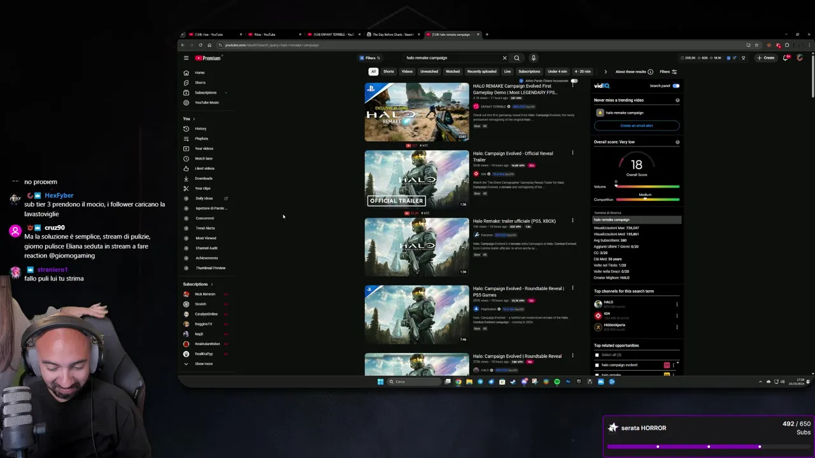The width and height of the screenshot is (815, 458).
Task: Open vidIQ Thumbnail Preview sidebar entry
Action: [x=210, y=268]
